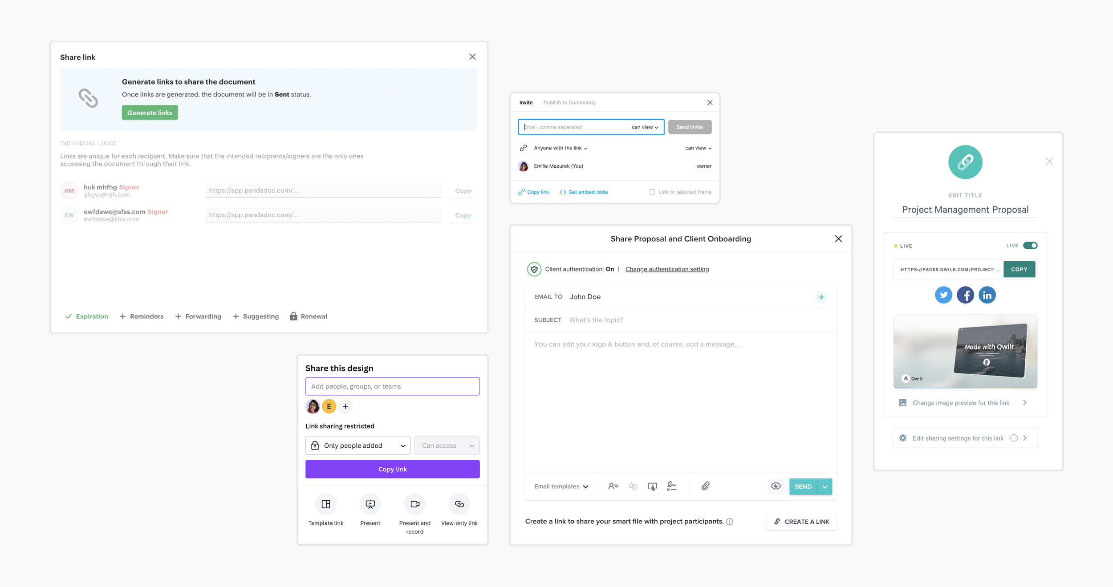Check the Link to selected frame box
Screen dimensions: 1113x587
pos(652,192)
